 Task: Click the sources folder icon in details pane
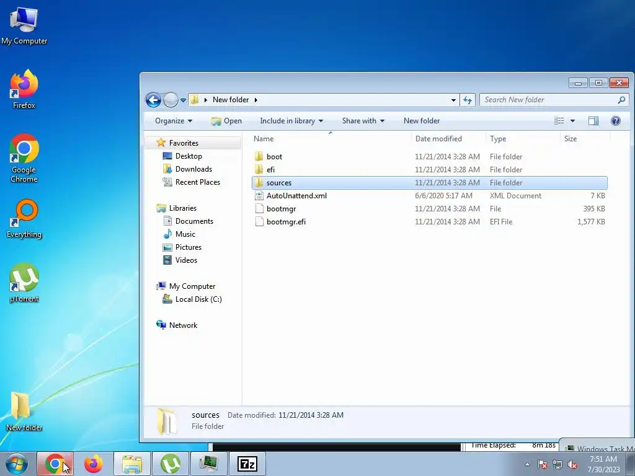tap(167, 421)
